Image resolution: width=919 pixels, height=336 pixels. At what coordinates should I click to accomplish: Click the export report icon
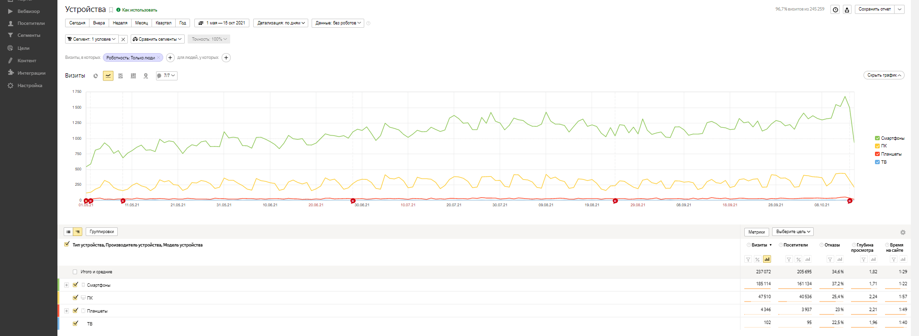[x=847, y=10]
